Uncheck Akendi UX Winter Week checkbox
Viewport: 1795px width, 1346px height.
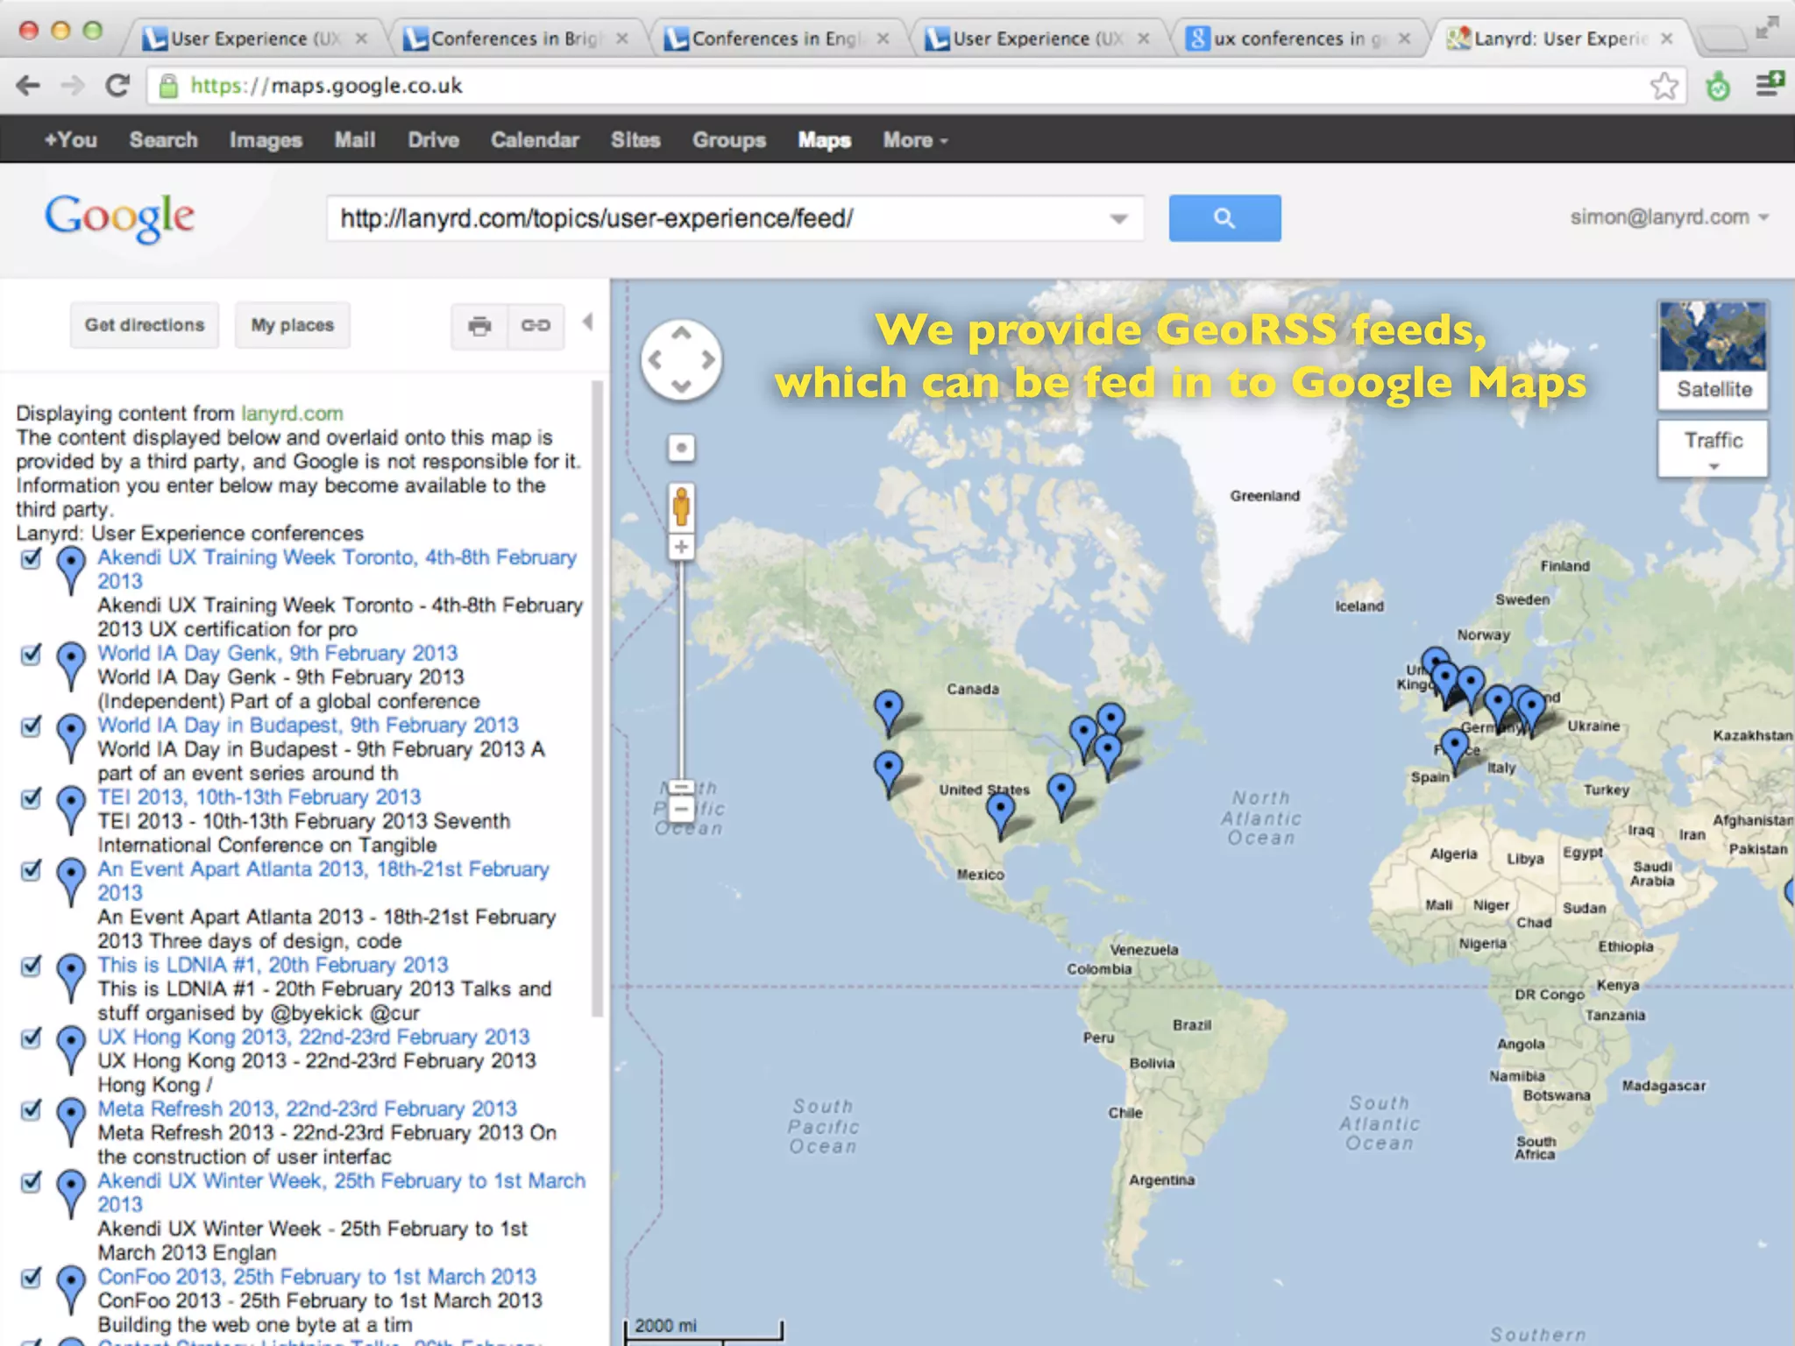click(32, 1181)
